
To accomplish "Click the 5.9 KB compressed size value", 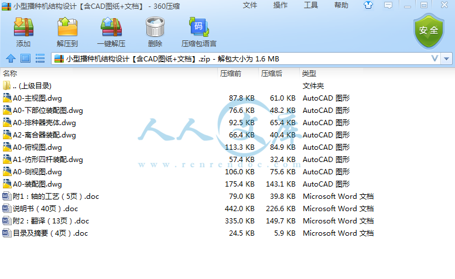I will [x=285, y=233].
